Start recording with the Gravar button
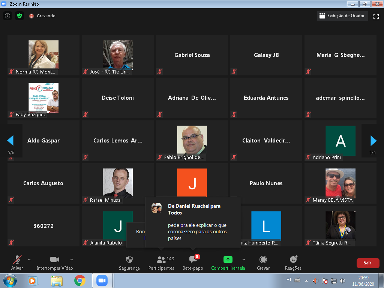 click(x=263, y=259)
